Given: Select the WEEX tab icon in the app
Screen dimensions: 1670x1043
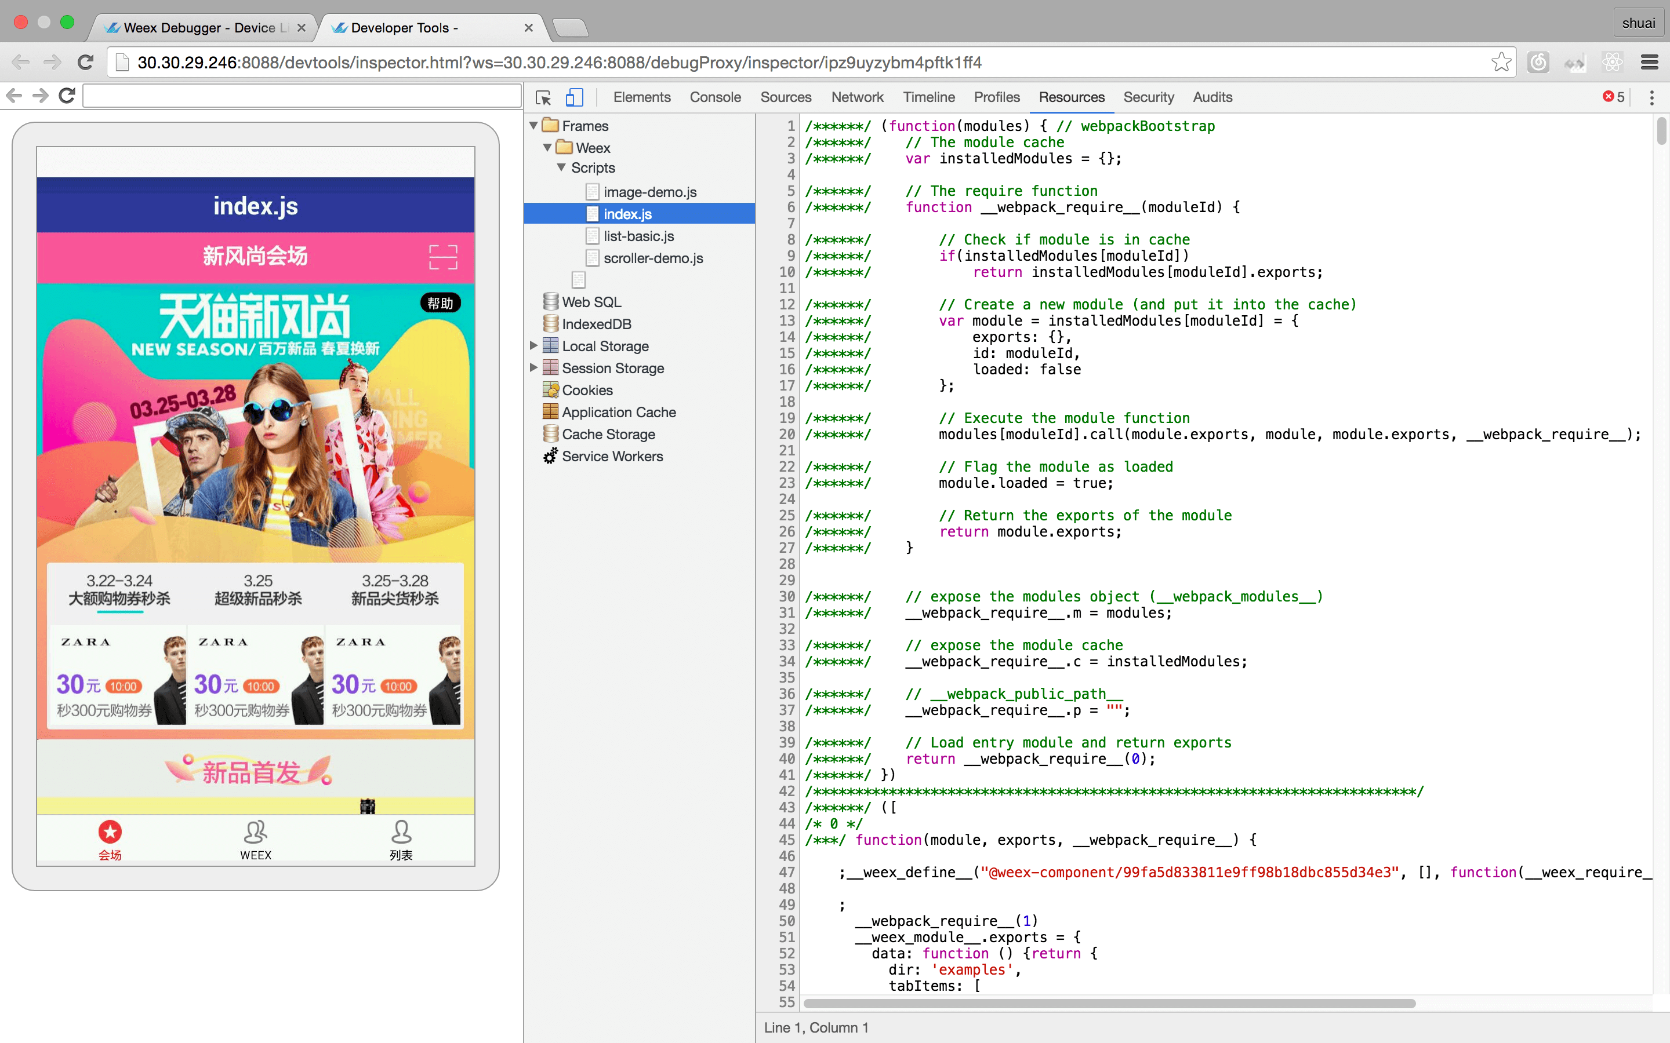Looking at the screenshot, I should 255,840.
